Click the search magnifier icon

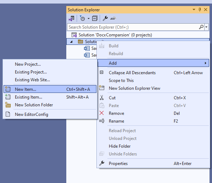click(201, 27)
